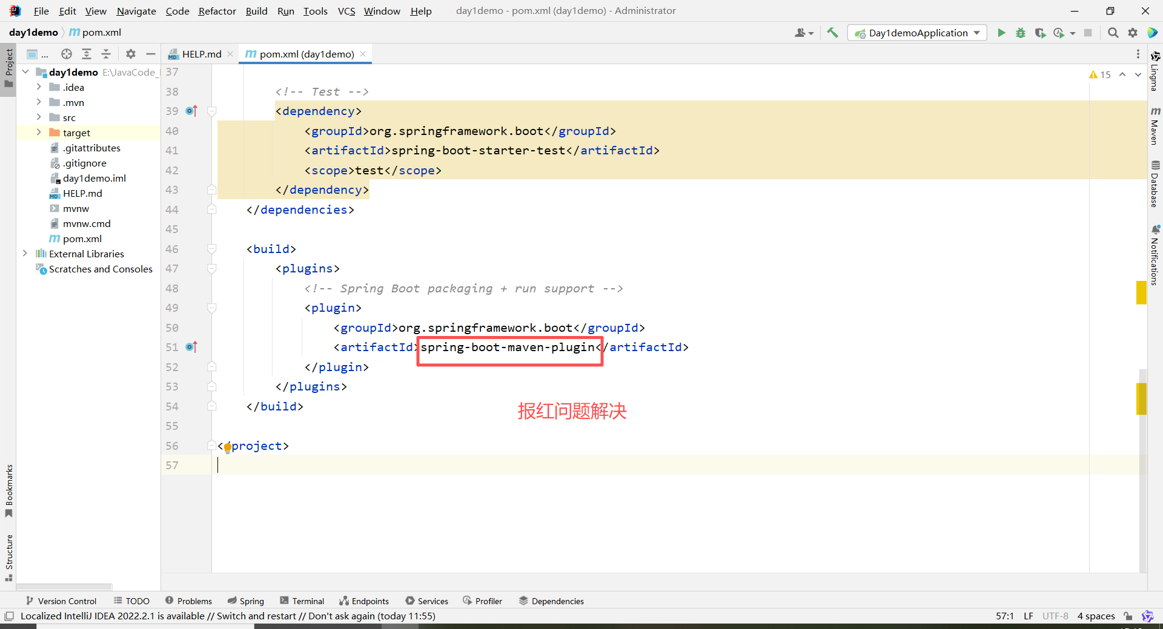Run Day1demoApplication with the green play icon
The image size is (1163, 629).
click(x=1001, y=33)
